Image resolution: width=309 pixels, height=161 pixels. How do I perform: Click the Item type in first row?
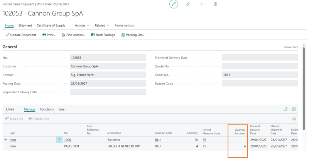pos(13,140)
